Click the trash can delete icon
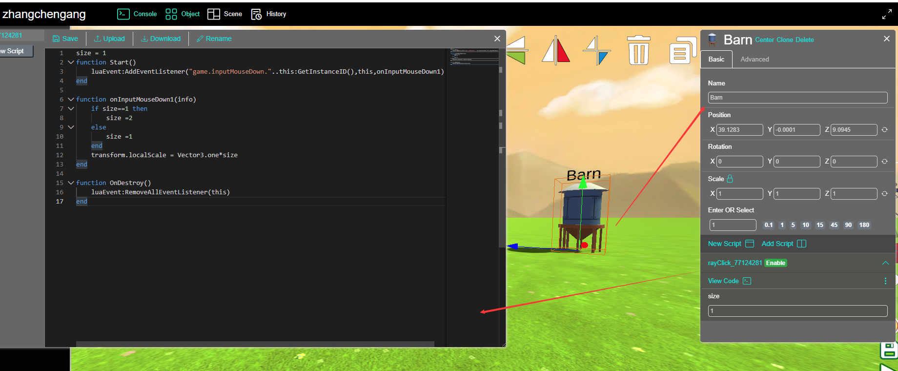898x371 pixels. coord(638,50)
